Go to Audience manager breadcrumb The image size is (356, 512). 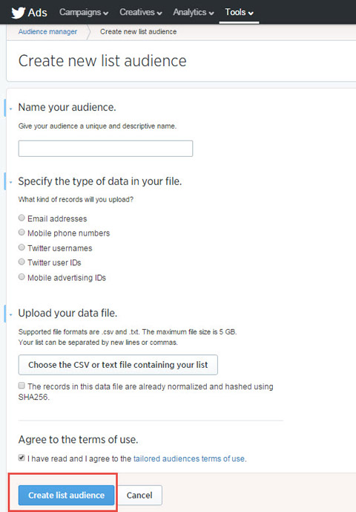point(47,32)
